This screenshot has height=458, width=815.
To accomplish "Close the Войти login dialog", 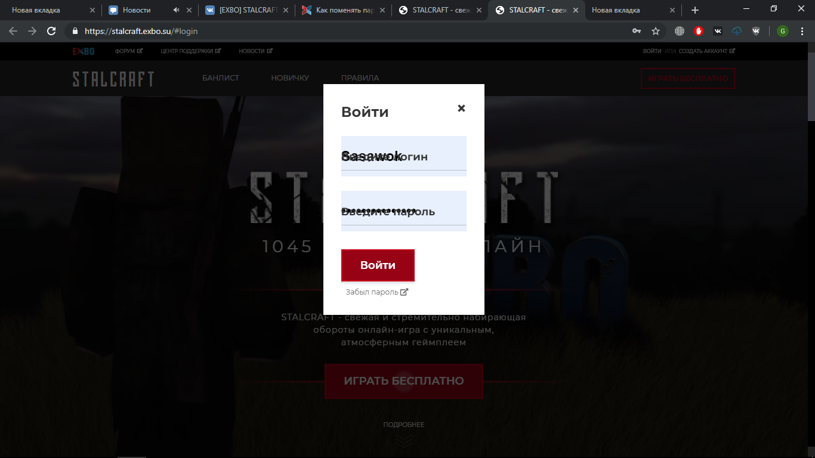I will click(x=461, y=108).
